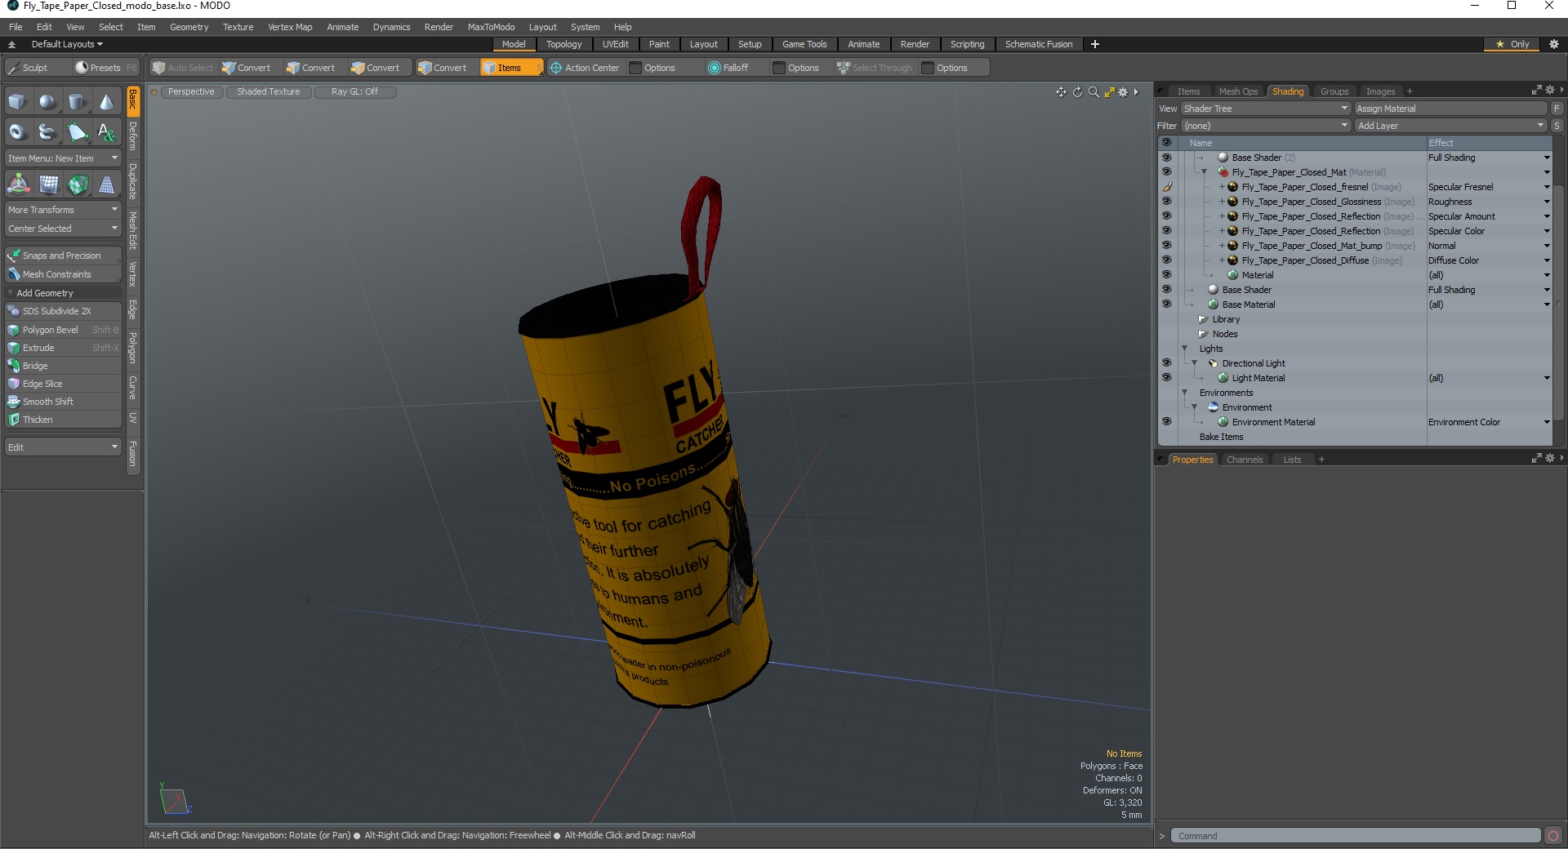Click the Action Center button
This screenshot has height=849, width=1568.
click(585, 68)
